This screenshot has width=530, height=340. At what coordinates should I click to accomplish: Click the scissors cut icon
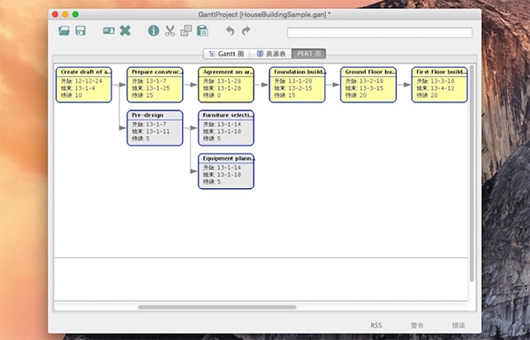click(x=170, y=31)
